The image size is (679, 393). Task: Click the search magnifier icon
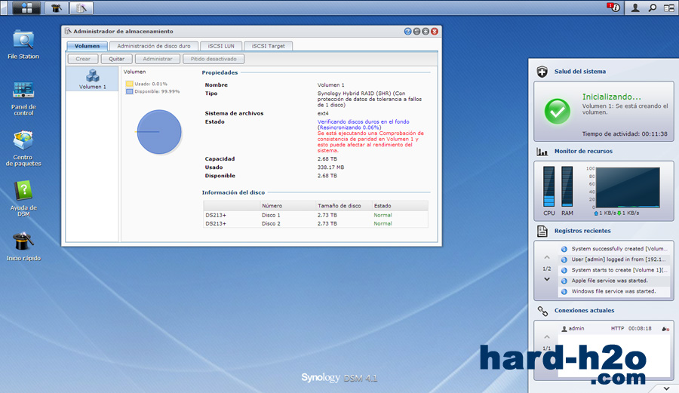[652, 8]
